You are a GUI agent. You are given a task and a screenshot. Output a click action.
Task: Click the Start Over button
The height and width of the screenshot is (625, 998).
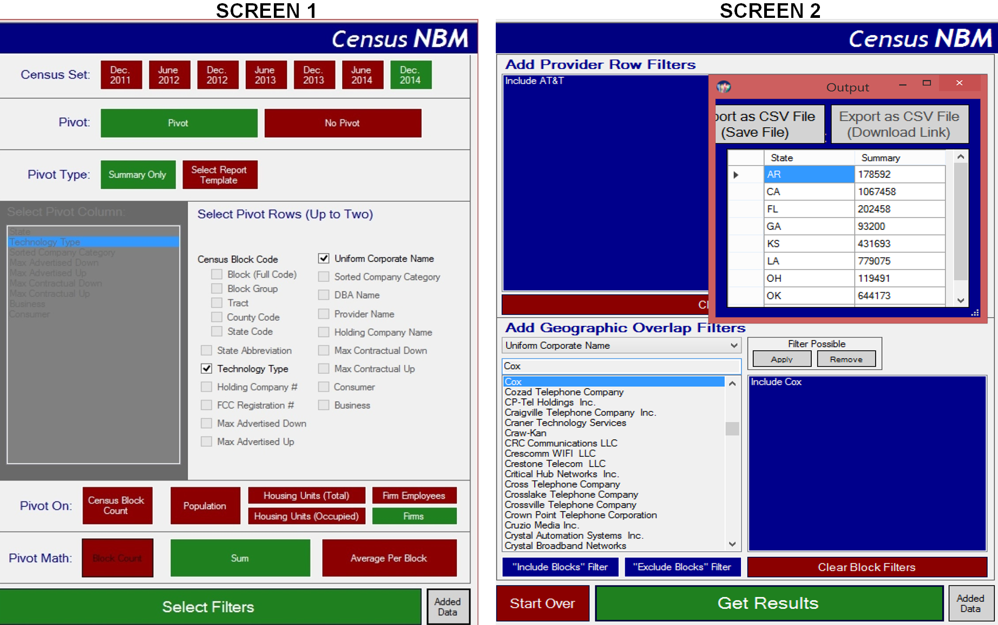[542, 603]
